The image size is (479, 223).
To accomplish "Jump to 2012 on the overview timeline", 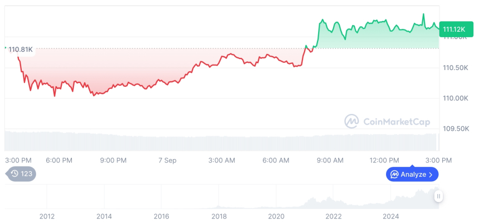I will click(x=47, y=216).
